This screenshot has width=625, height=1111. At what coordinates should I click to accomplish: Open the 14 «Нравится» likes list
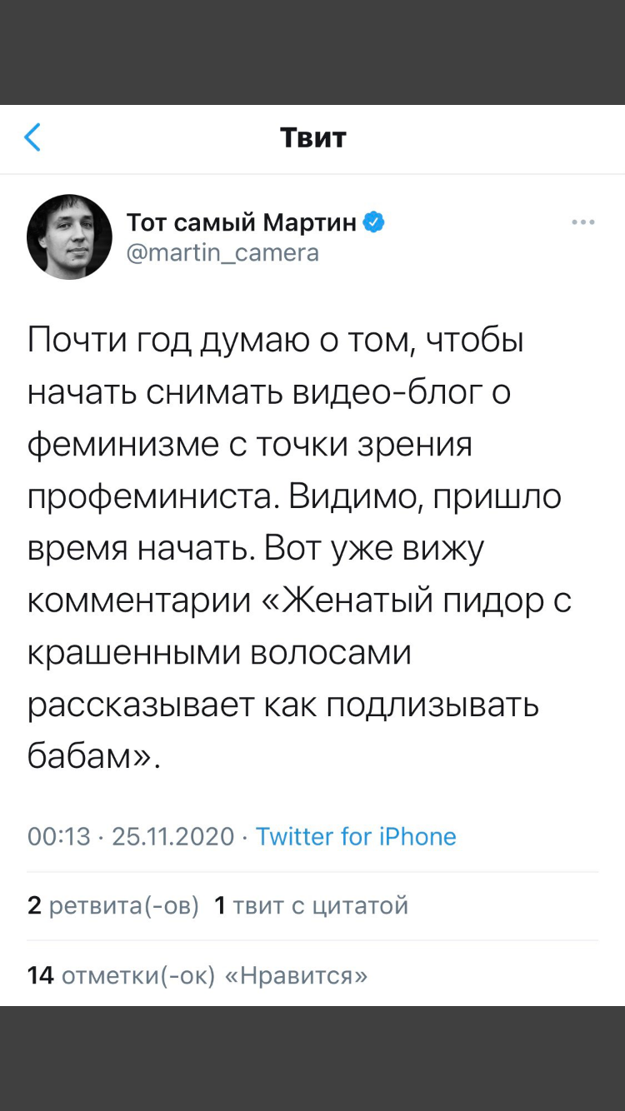pyautogui.click(x=197, y=974)
